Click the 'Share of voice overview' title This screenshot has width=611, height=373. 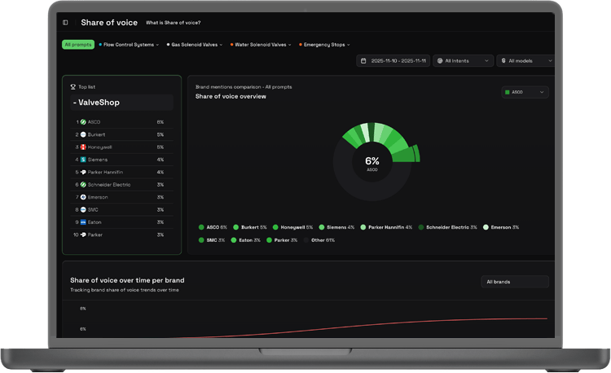pos(231,97)
